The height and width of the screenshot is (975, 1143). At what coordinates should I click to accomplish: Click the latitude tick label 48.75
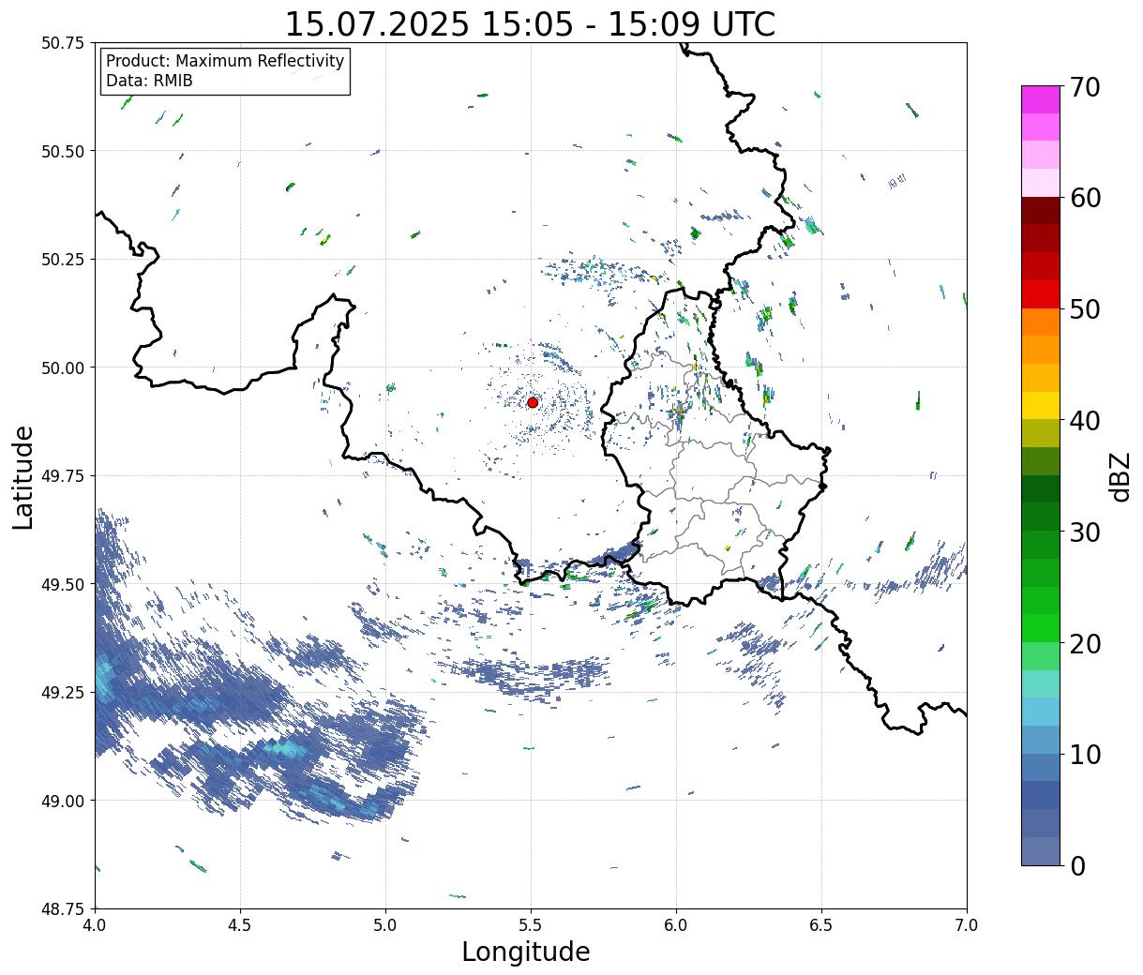click(63, 909)
